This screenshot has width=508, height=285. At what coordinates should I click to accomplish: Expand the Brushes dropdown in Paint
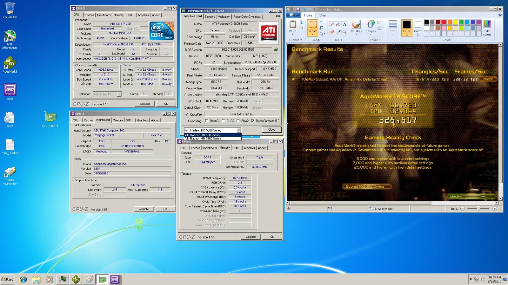coord(356,34)
